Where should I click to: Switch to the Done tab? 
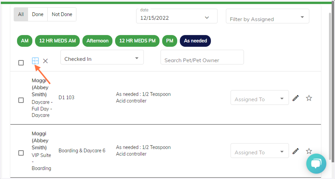[x=38, y=14]
